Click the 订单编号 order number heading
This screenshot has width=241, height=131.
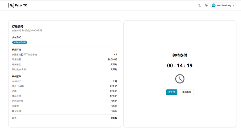(x=18, y=27)
